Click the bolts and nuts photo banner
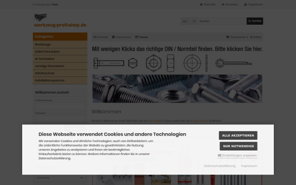The height and width of the screenshot is (185, 296). pos(177,88)
